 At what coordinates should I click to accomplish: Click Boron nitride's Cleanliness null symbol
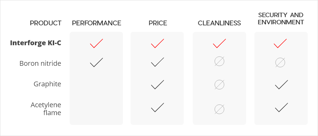tap(219, 61)
